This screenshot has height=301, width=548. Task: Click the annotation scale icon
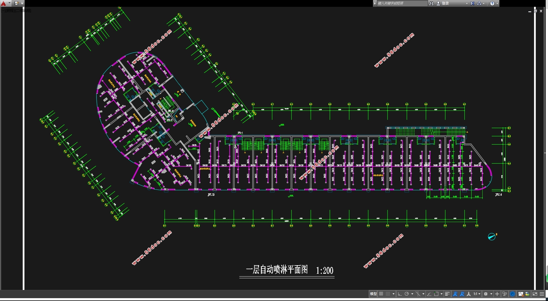(469, 294)
